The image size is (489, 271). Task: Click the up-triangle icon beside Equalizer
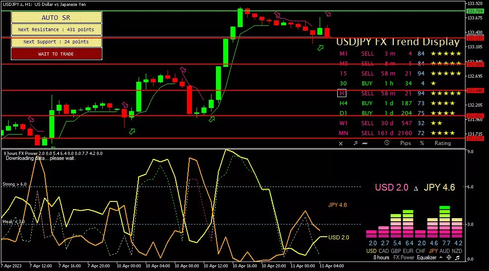pos(441,257)
